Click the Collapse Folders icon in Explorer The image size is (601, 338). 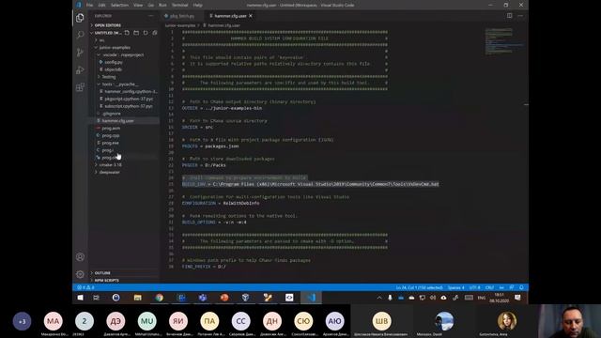click(154, 33)
